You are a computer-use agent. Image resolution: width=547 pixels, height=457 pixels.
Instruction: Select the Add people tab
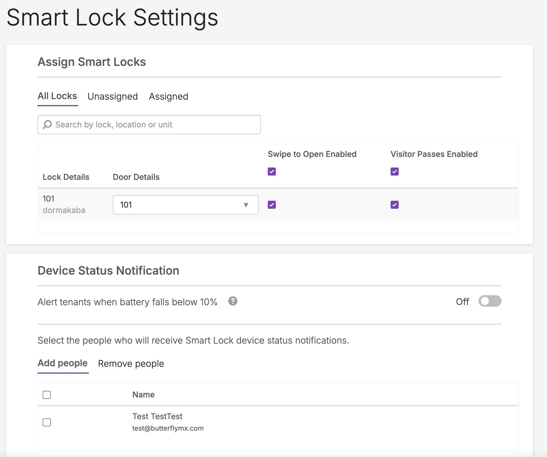pyautogui.click(x=62, y=363)
